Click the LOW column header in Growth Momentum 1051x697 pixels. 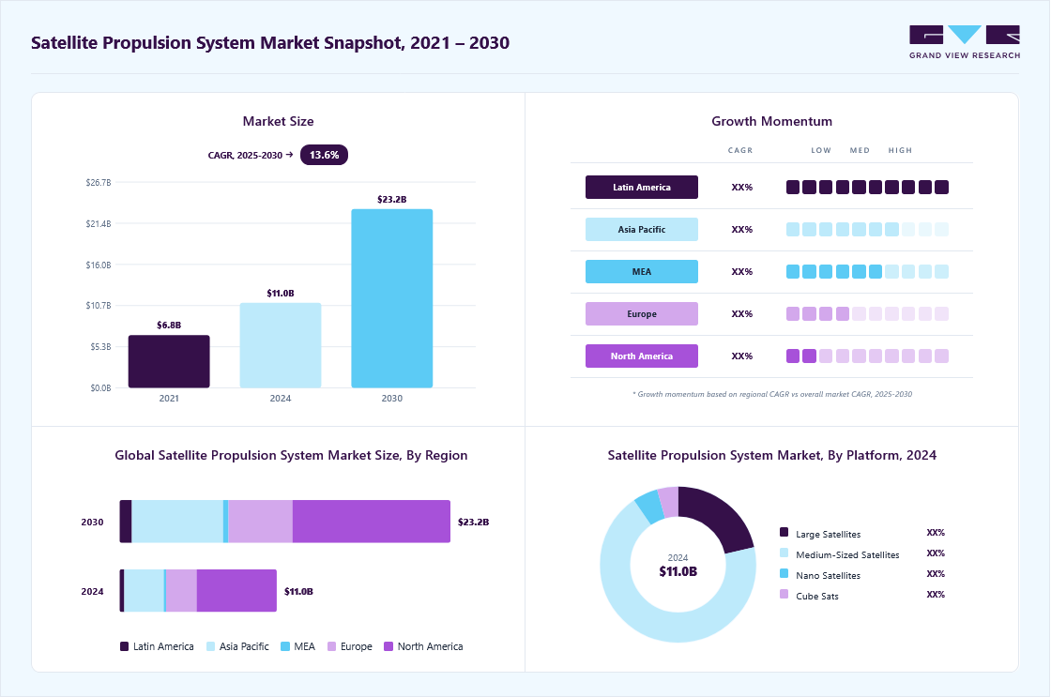tap(821, 150)
